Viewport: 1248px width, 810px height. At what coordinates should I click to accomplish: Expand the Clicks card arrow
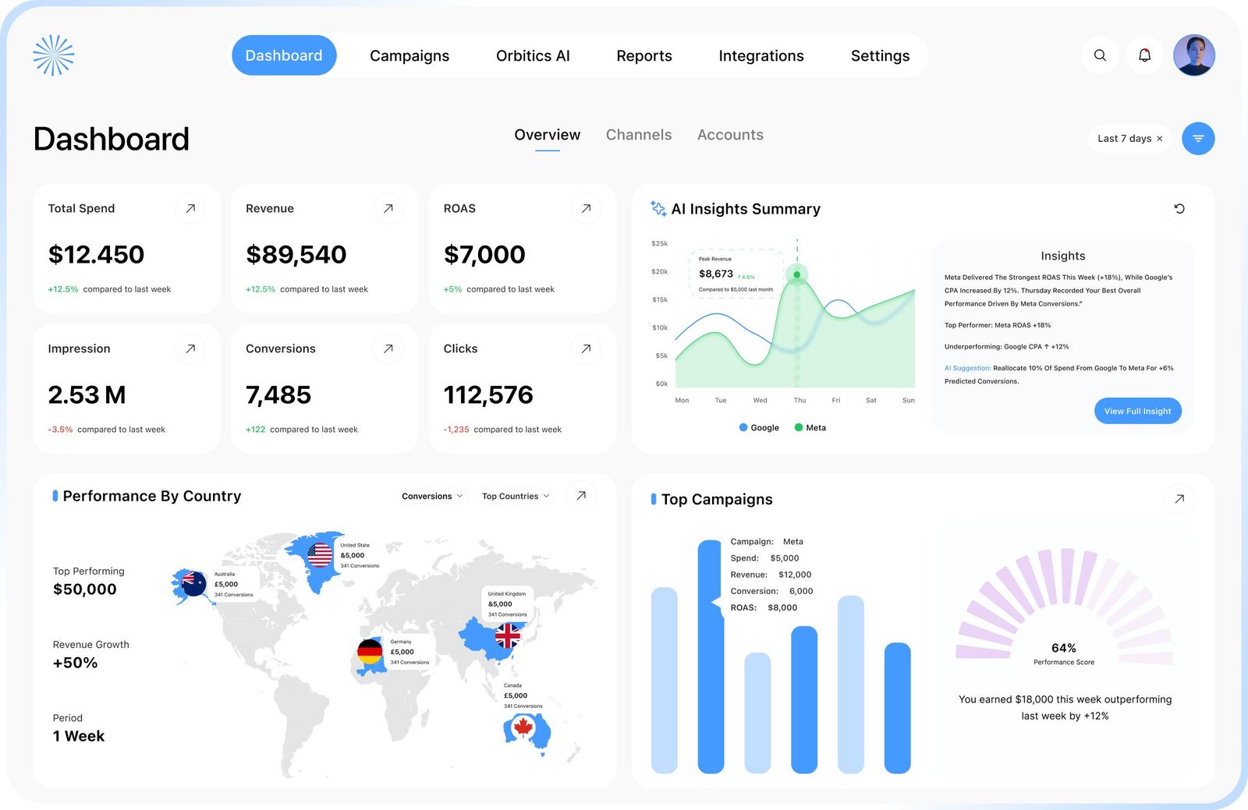click(586, 348)
